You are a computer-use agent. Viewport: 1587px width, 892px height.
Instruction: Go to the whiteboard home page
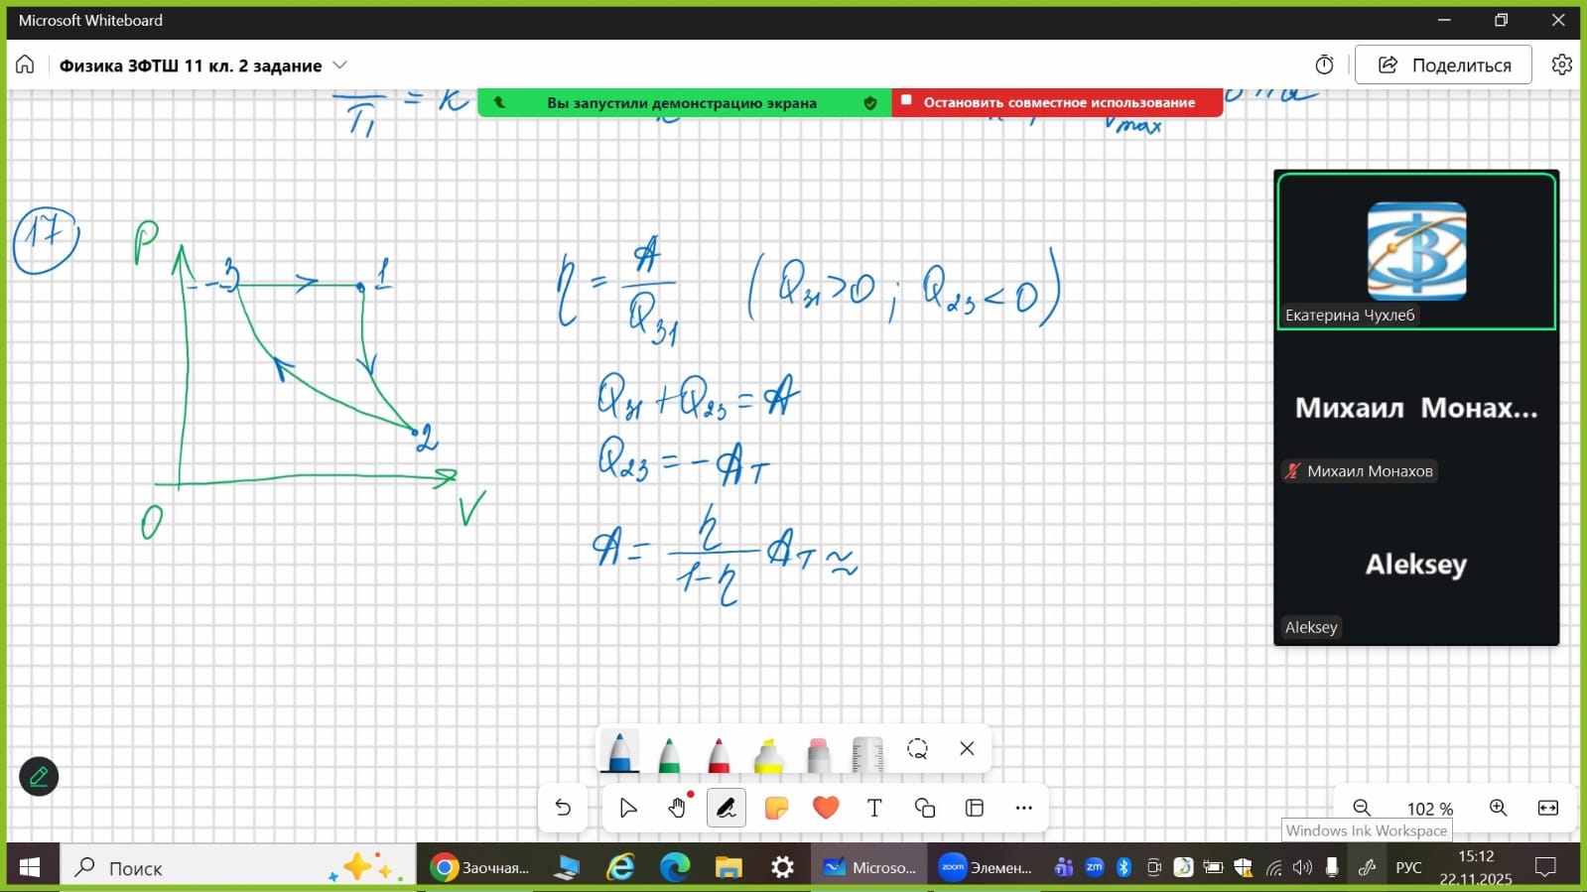tap(25, 64)
